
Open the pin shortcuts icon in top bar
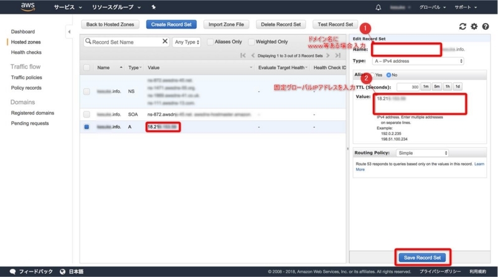click(x=153, y=7)
